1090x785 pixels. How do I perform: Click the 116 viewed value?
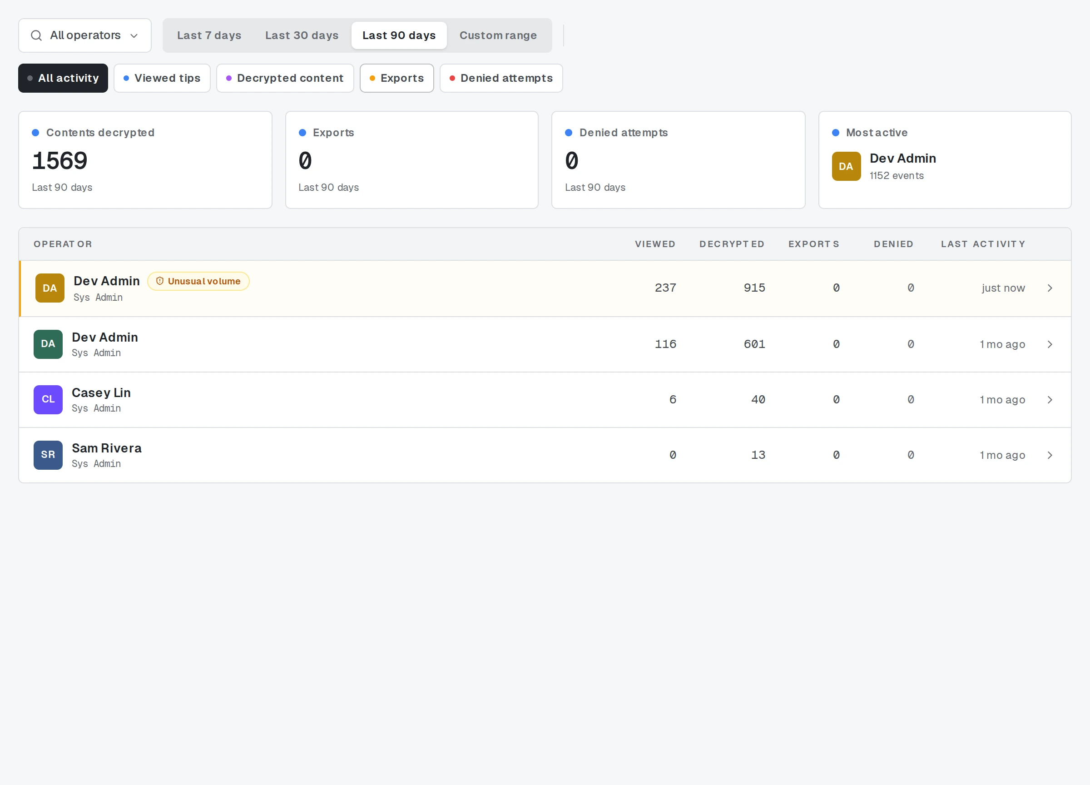(x=665, y=344)
